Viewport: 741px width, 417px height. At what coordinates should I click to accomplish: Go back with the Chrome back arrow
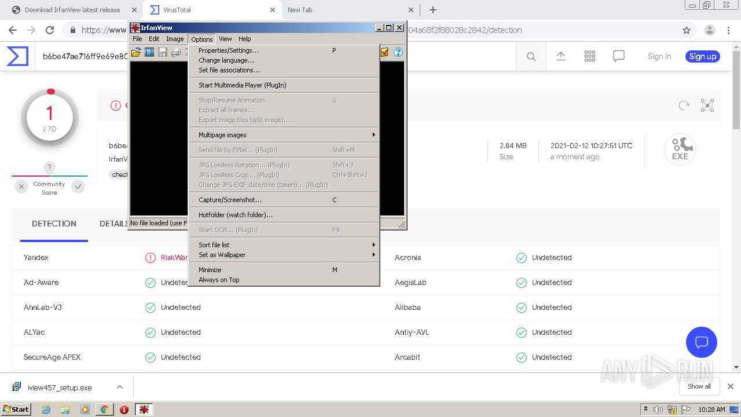(x=13, y=30)
